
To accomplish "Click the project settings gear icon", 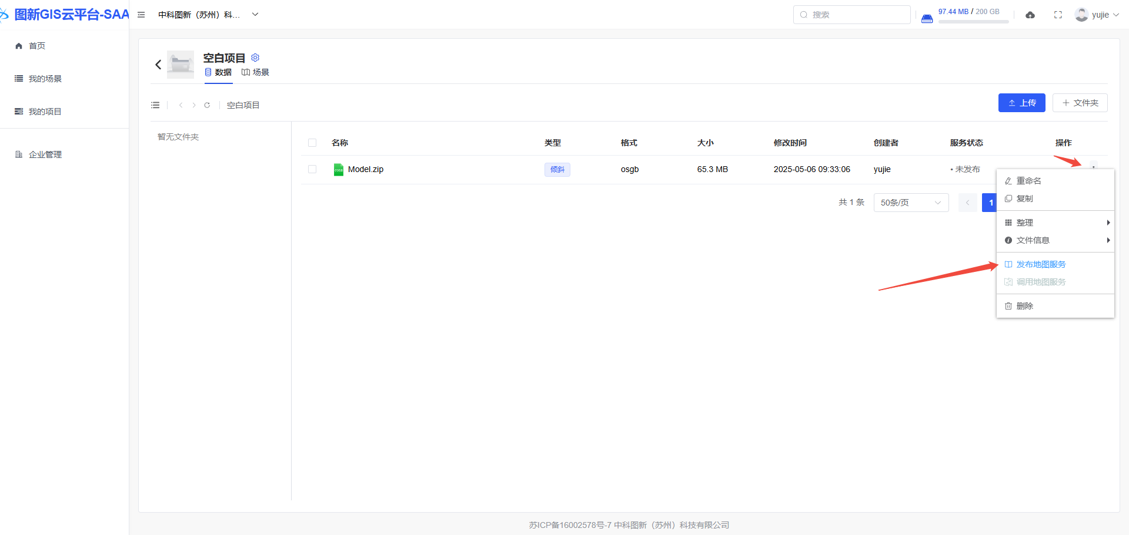I will (x=255, y=58).
